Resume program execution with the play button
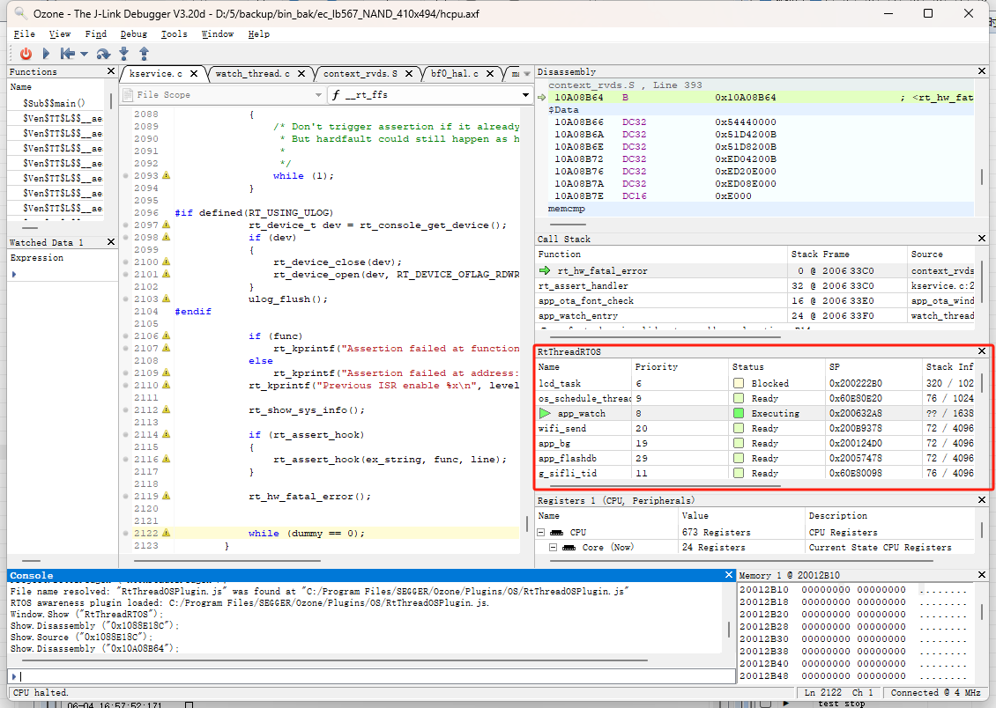 46,54
